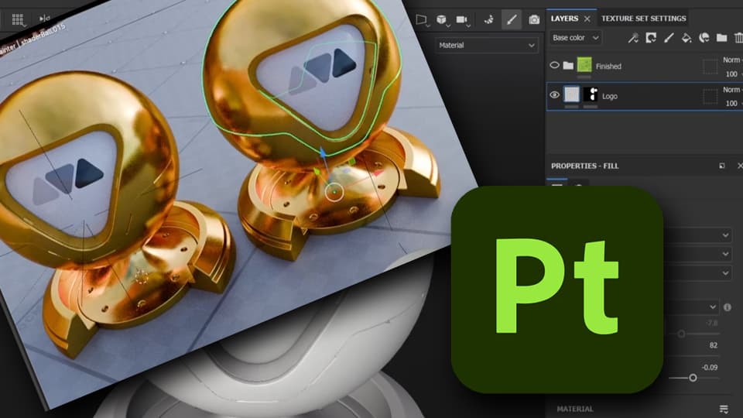Add a mask using the mask icon
743x418 pixels.
pyautogui.click(x=651, y=38)
